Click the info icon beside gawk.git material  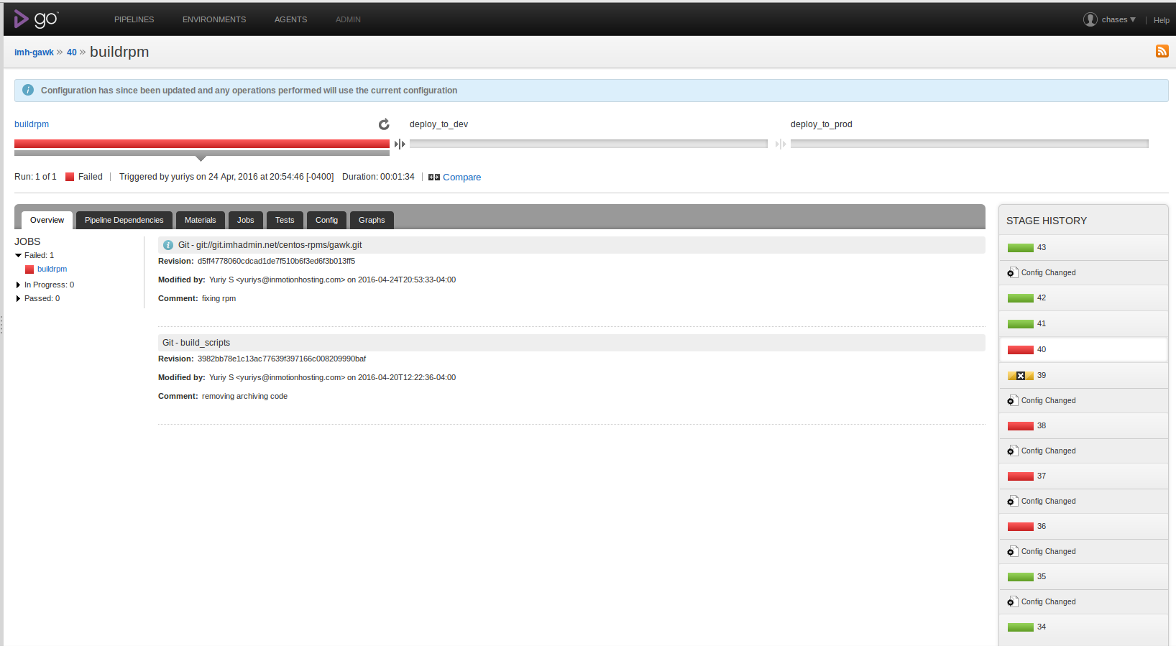click(168, 245)
